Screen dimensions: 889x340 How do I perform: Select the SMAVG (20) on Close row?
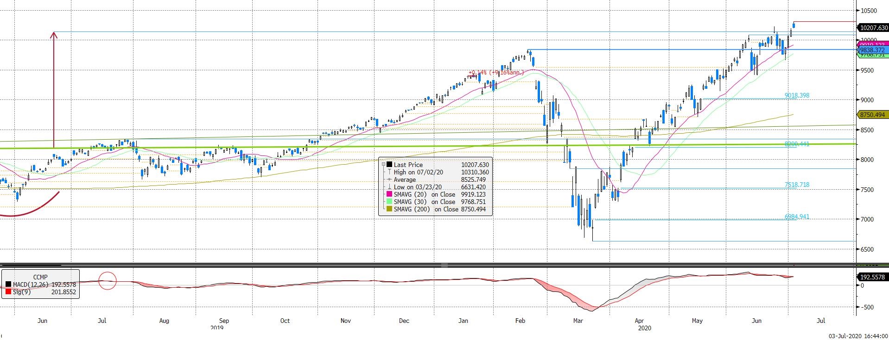pyautogui.click(x=435, y=194)
